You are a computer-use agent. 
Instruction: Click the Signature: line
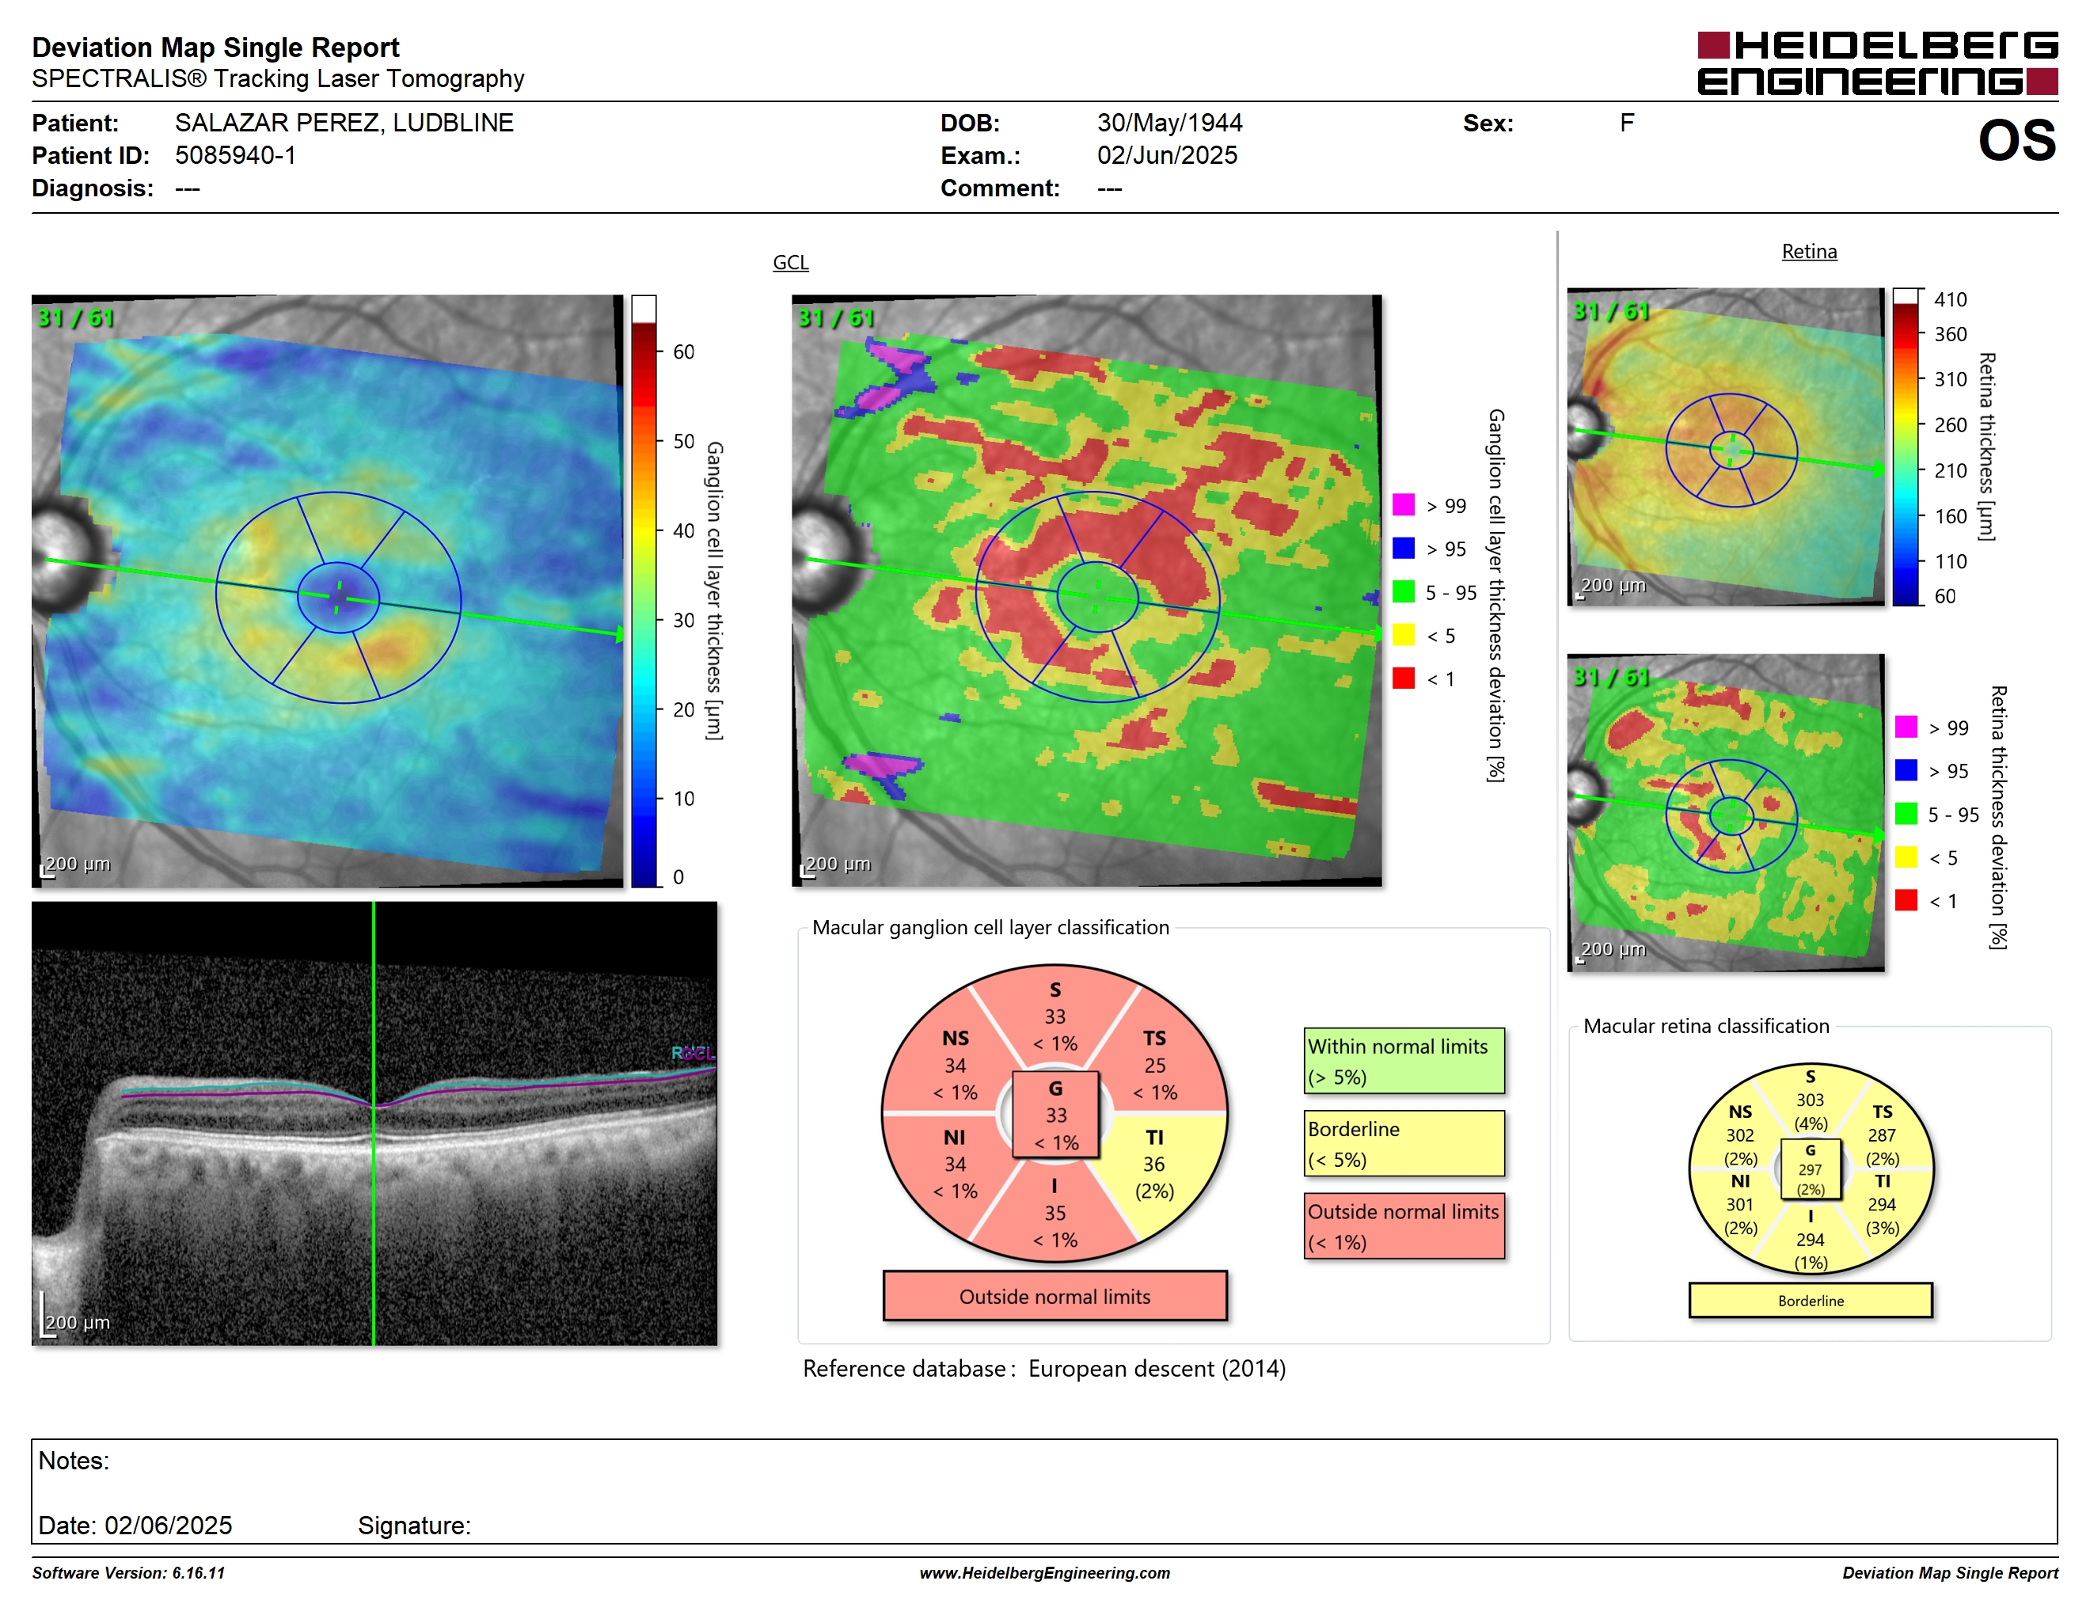point(414,1525)
